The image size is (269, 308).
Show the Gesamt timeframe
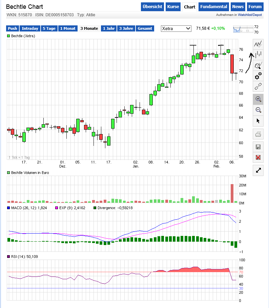click(145, 28)
